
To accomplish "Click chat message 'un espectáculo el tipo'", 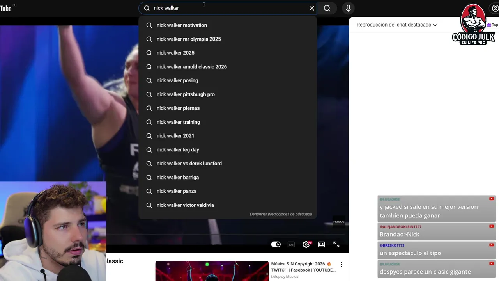I will tap(410, 253).
